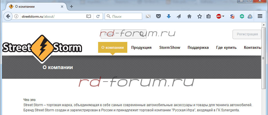The height and width of the screenshot is (115, 268).
Task: Click the 'О компании' page title in banner
Action: point(58,67)
